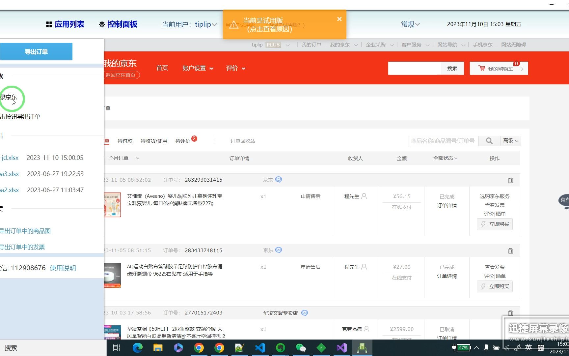Viewport: 569px width, 356px height.
Task: Delete order 283433748115 with trash icon
Action: point(511,251)
